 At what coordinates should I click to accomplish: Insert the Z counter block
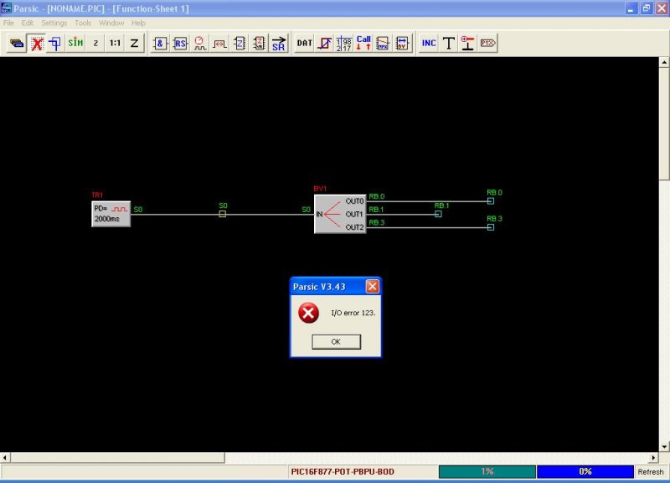[x=240, y=43]
